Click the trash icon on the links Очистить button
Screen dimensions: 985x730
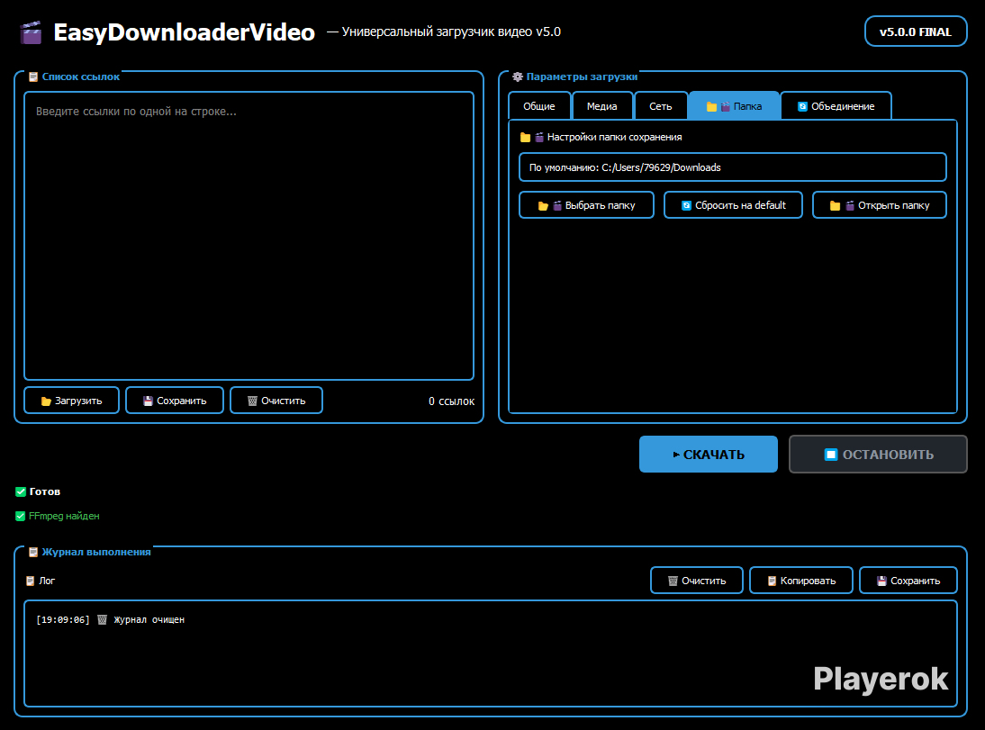coord(252,401)
